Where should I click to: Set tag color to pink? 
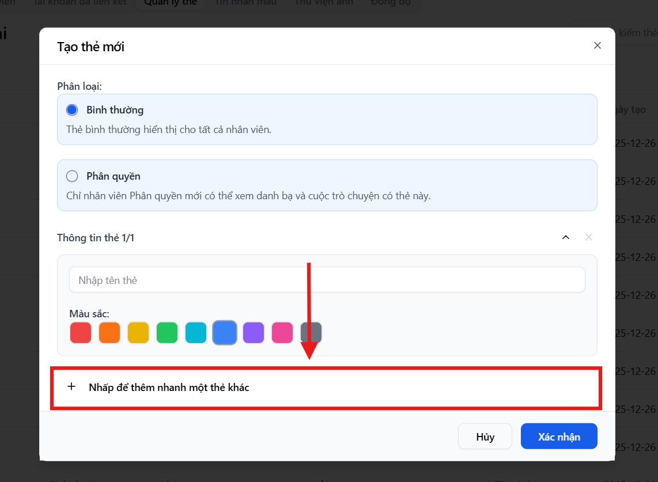pos(282,333)
